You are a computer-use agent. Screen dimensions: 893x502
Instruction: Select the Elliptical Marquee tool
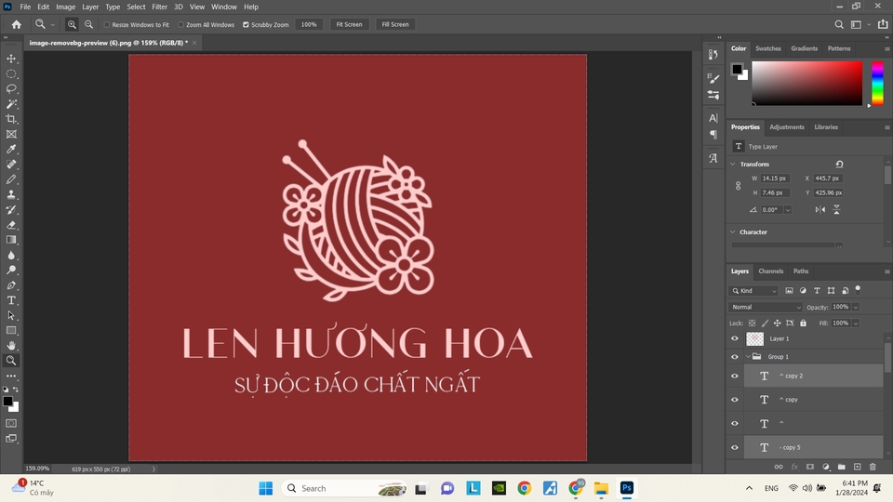tap(11, 74)
